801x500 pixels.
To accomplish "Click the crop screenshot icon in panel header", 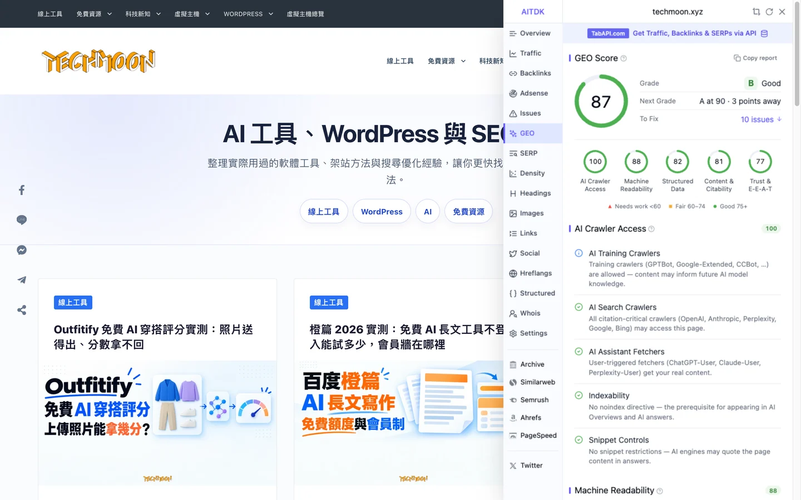I will [756, 12].
